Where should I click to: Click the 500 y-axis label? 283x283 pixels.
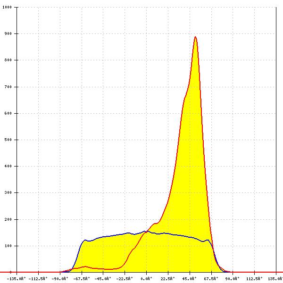8,140
